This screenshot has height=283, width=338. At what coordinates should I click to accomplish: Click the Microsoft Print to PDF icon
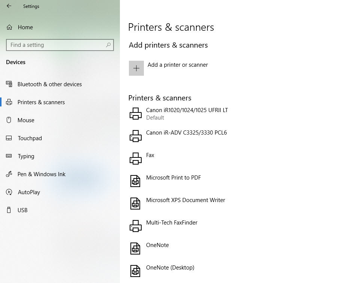[135, 181]
